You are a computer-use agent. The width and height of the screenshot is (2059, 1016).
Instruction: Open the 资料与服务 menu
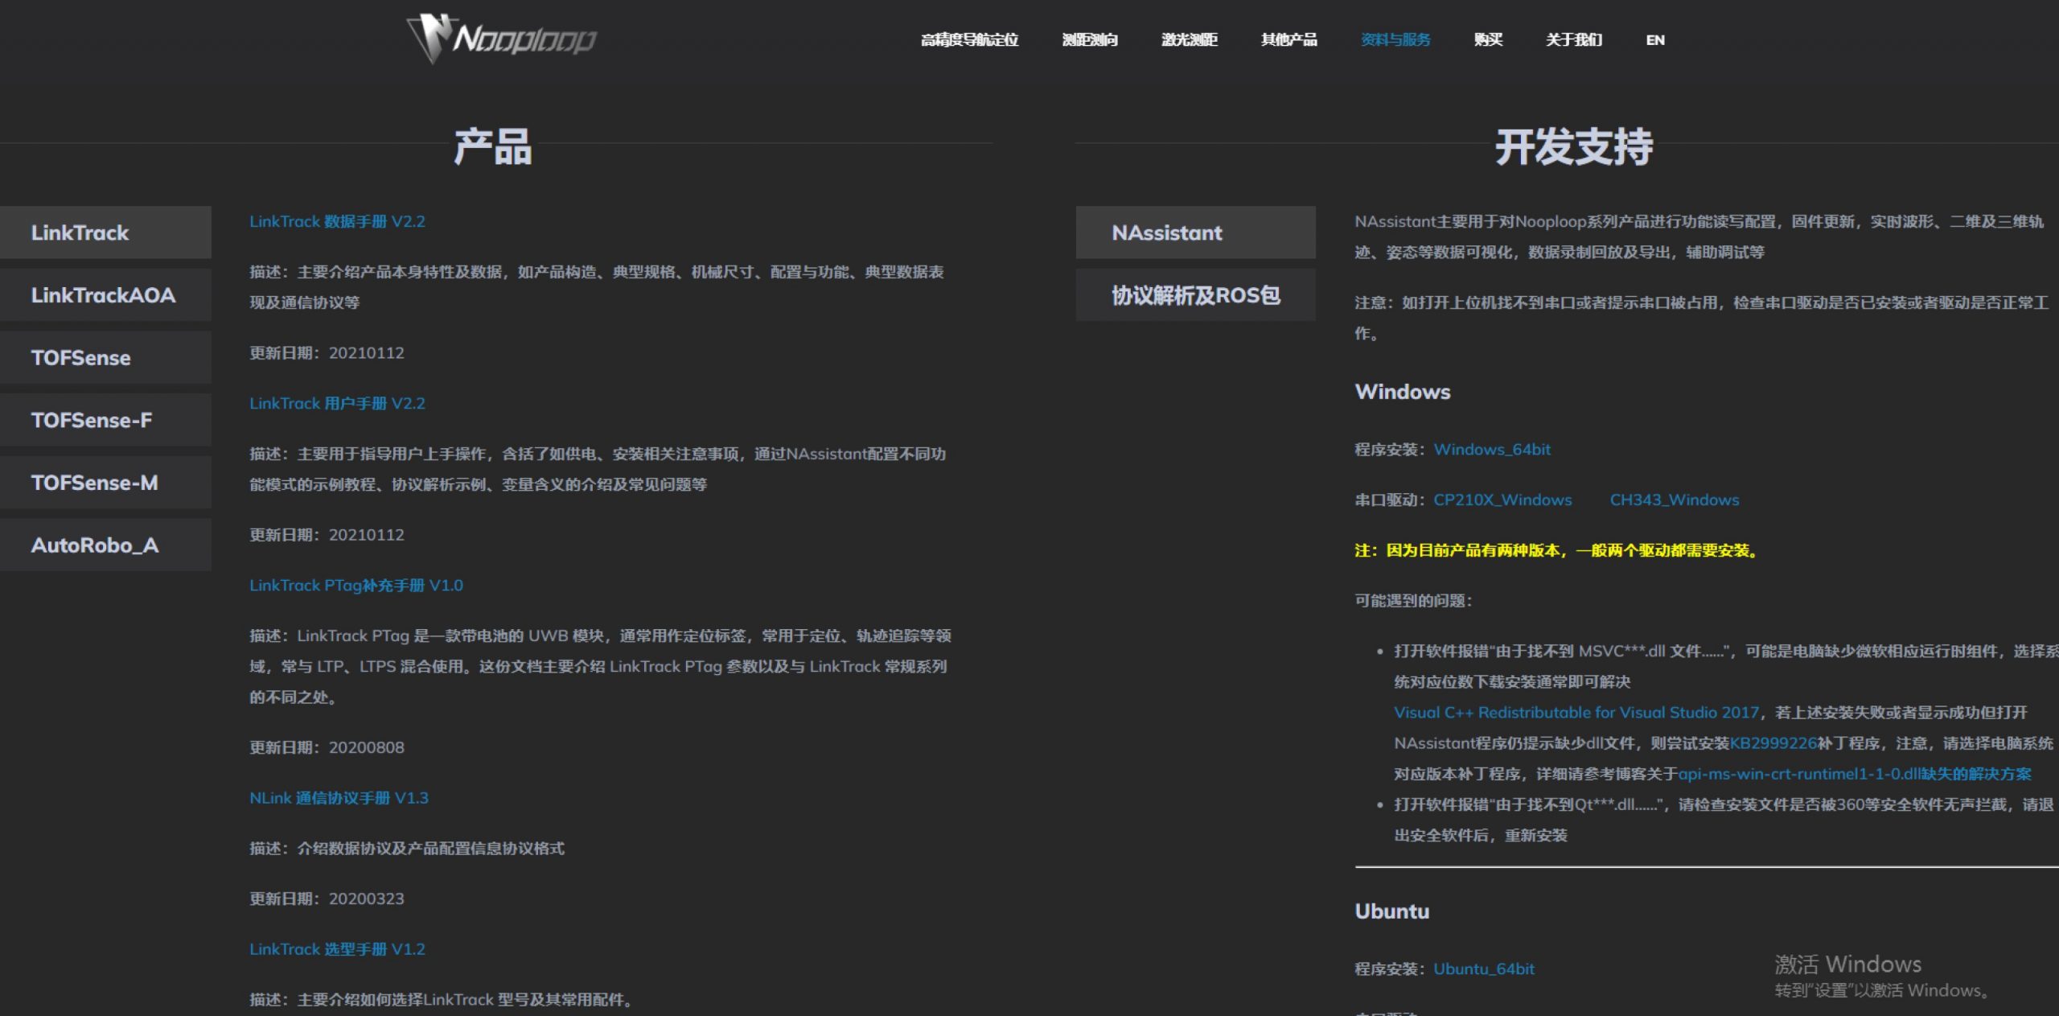pos(1395,39)
